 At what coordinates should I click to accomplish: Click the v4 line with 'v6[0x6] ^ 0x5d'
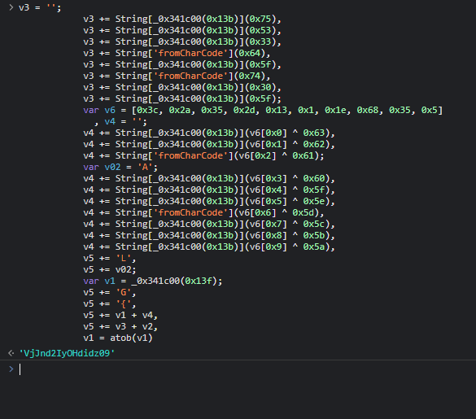[x=203, y=212]
